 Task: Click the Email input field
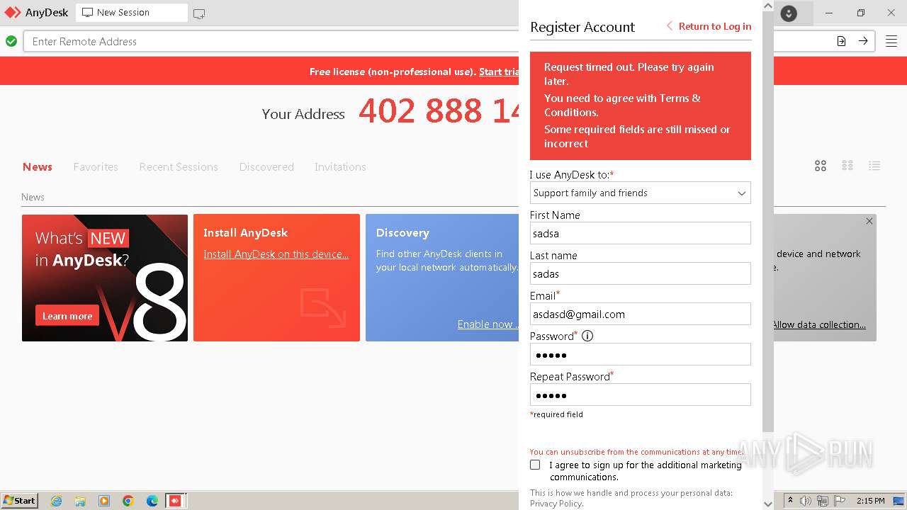point(640,314)
